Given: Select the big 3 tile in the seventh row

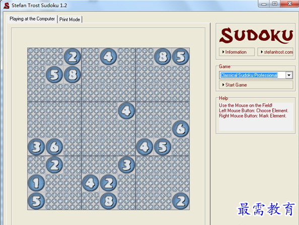Looking at the screenshot, I should (126, 165).
